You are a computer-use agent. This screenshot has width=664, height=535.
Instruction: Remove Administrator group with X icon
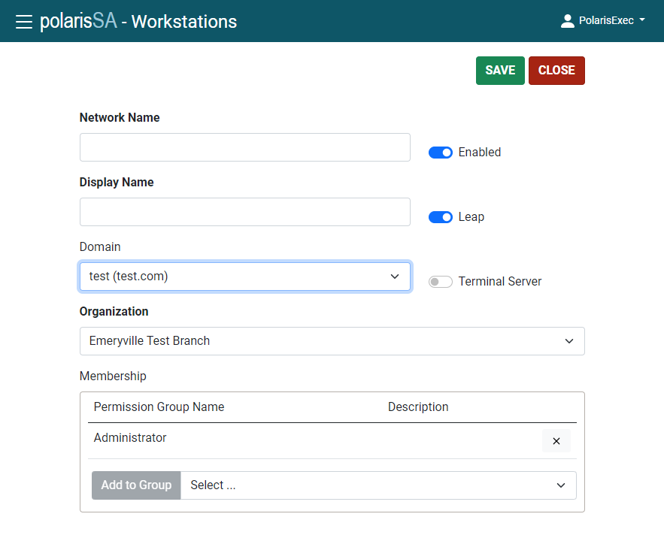click(x=556, y=440)
